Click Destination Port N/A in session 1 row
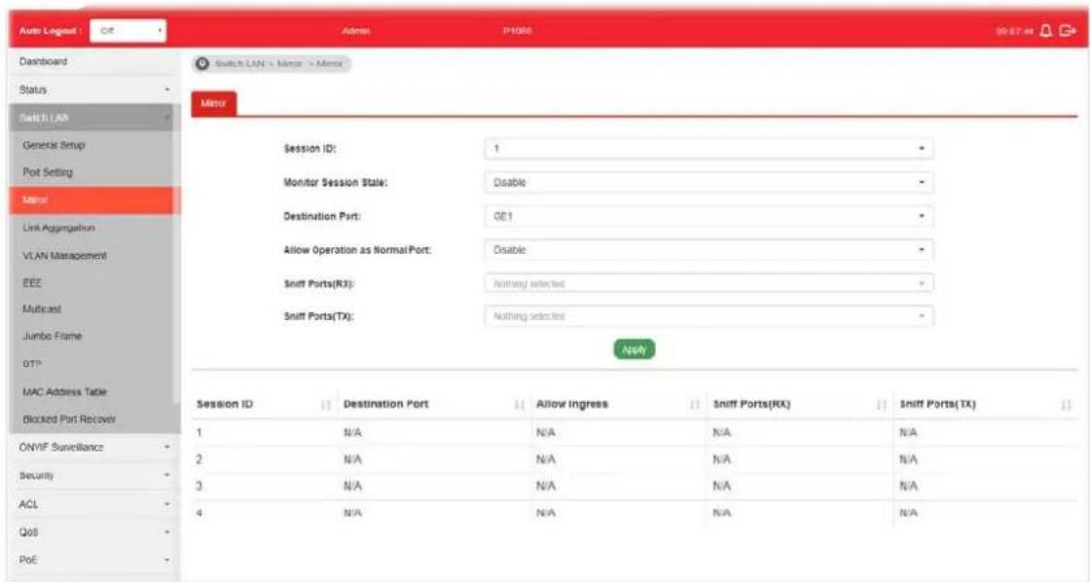Viewport: 1090px width, 582px height. tap(352, 433)
